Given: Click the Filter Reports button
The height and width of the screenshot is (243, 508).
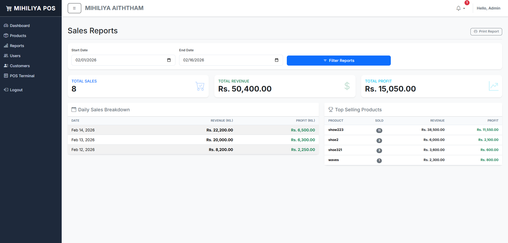Looking at the screenshot, I should (339, 61).
